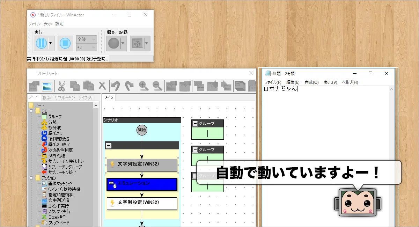Switch to the ライブラリ tab
419x227 pixels.
coord(85,97)
